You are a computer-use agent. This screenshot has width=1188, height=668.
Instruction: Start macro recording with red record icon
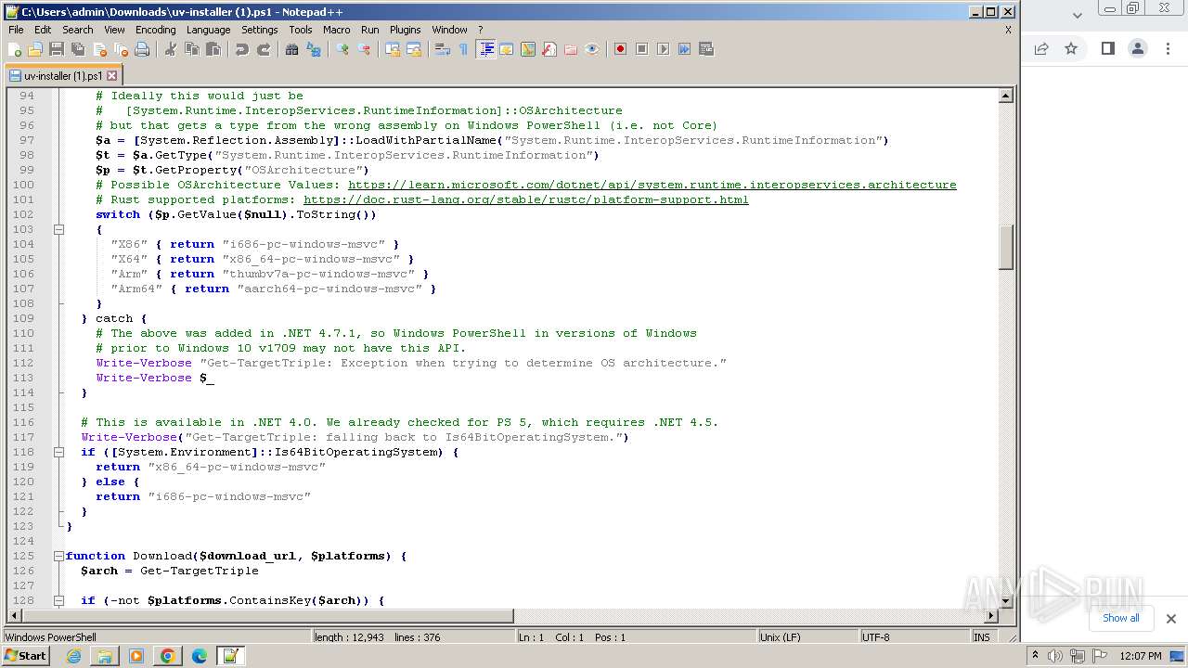point(621,49)
